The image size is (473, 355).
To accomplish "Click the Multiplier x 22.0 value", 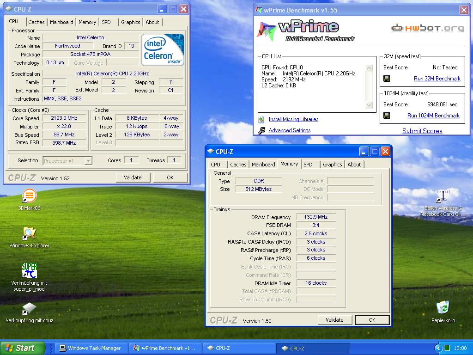I will (64, 127).
